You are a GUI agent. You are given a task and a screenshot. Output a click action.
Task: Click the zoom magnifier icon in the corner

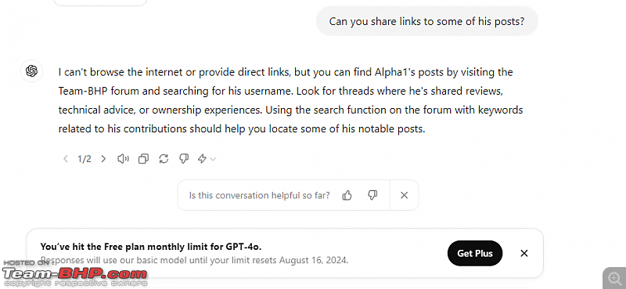613,278
